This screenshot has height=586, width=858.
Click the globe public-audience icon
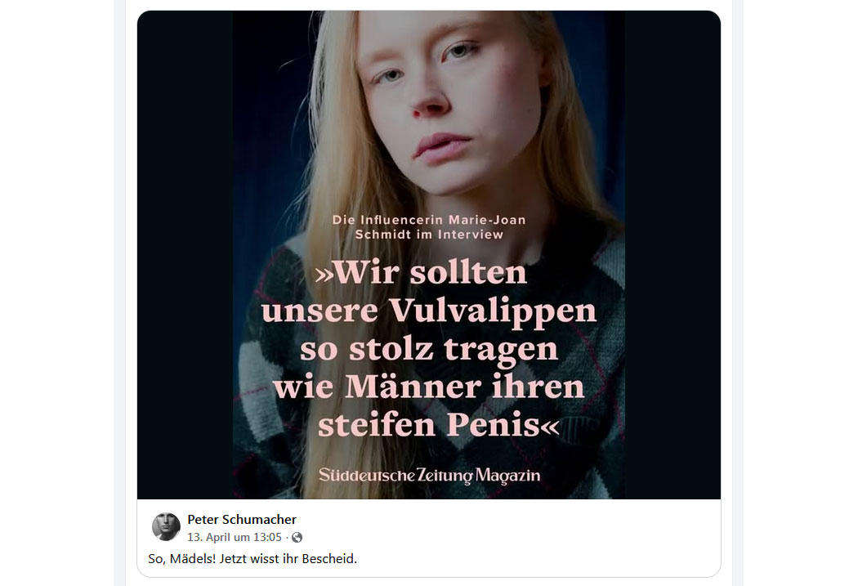click(297, 537)
